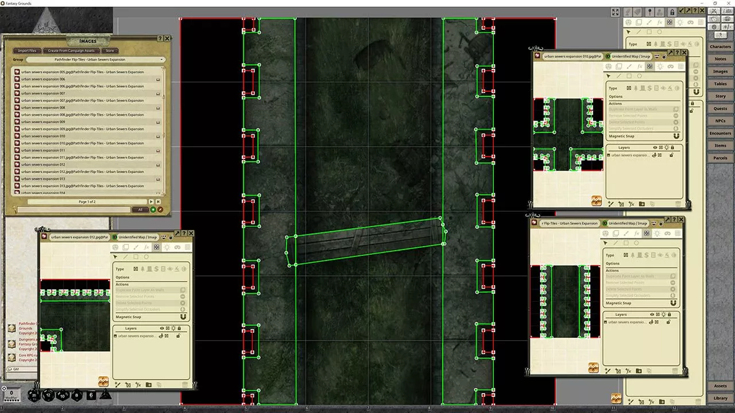Open the Group dropdown in Images window
The width and height of the screenshot is (735, 413).
click(x=96, y=60)
